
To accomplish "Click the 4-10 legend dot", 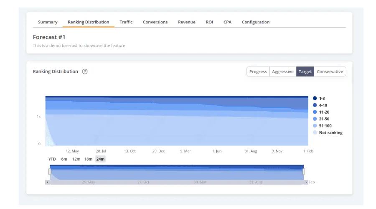I will tap(315, 105).
